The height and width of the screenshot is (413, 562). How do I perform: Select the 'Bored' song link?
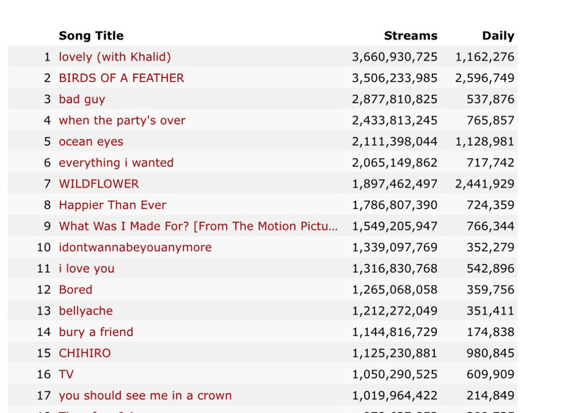point(75,290)
